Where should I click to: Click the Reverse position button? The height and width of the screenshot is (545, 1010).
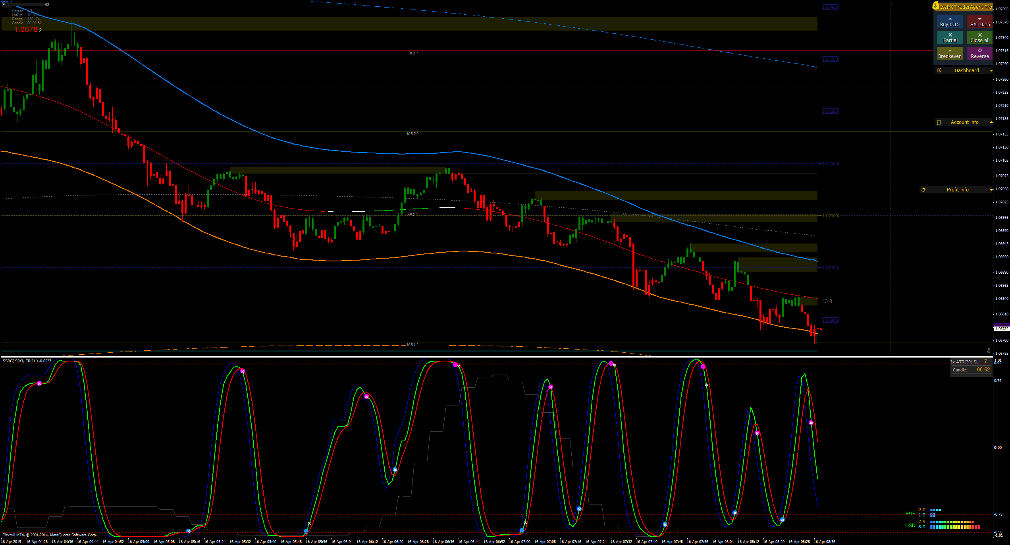point(980,53)
